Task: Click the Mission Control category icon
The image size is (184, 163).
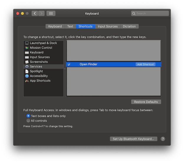Action: click(x=27, y=48)
